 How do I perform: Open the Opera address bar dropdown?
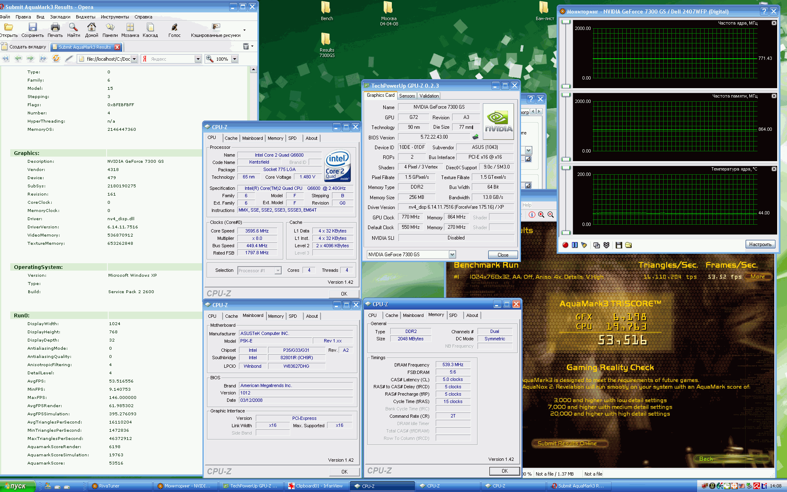coord(134,59)
